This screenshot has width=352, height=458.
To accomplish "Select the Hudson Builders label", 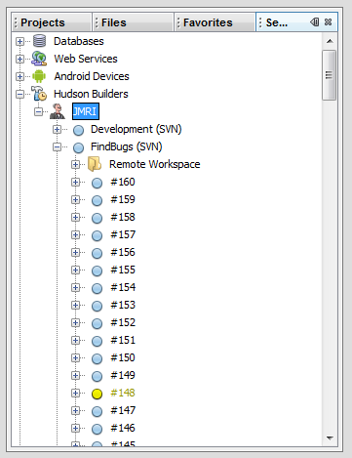I will tap(91, 94).
